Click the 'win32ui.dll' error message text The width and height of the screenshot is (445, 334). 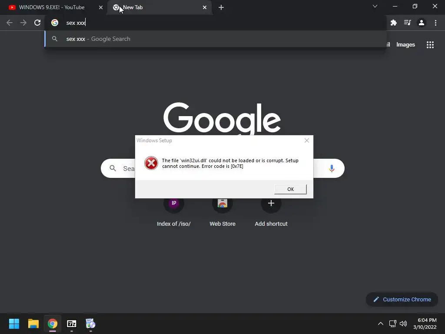coord(230,164)
